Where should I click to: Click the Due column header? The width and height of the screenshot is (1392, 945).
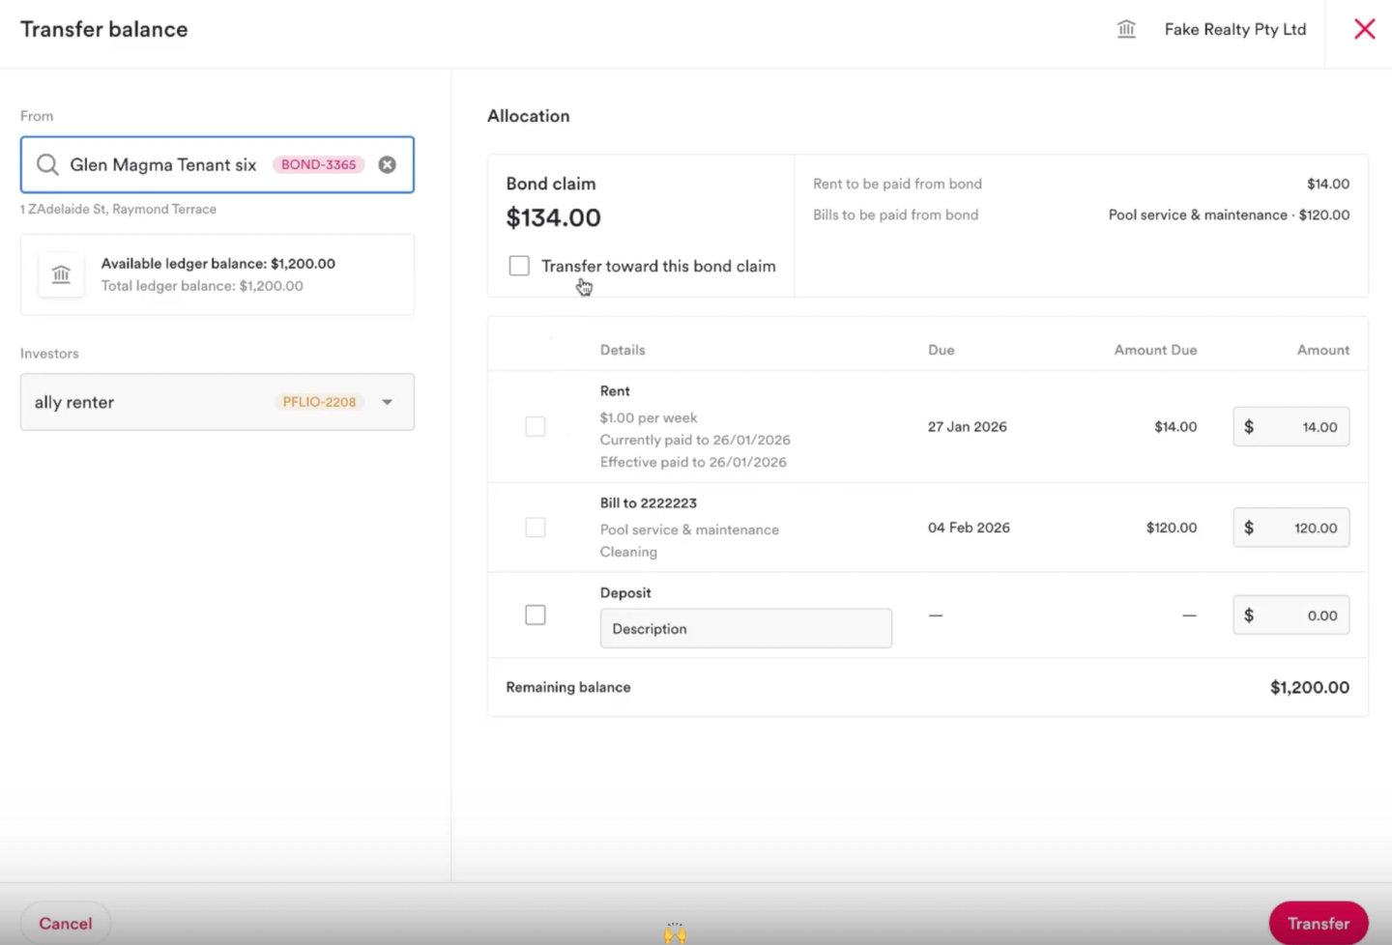[x=941, y=350]
